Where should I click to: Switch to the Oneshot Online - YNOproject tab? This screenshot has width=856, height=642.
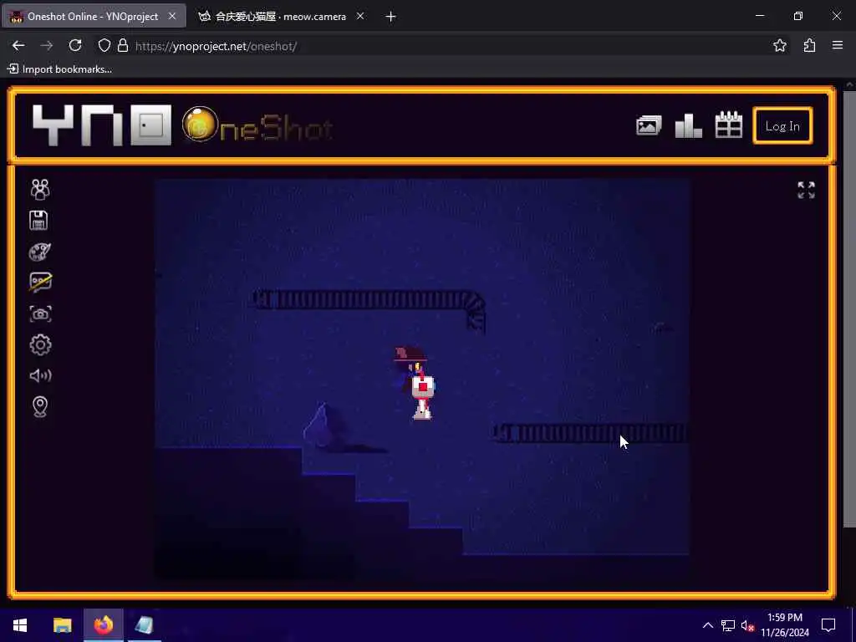(93, 17)
